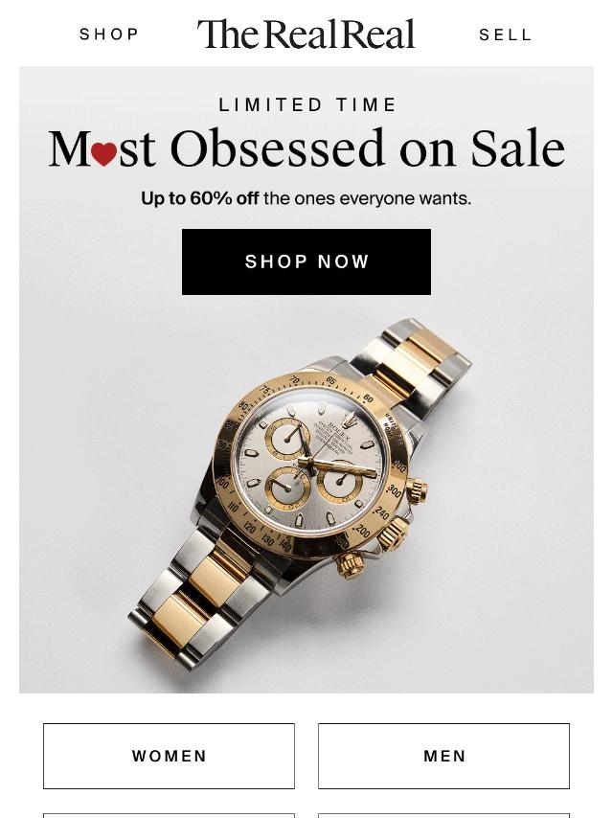The height and width of the screenshot is (818, 613).
Task: Click the bold 'Up to 60% off' text
Action: [200, 199]
